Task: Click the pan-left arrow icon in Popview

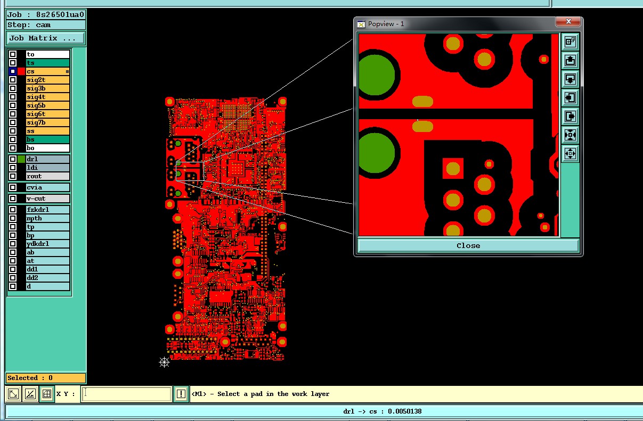Action: [x=570, y=98]
